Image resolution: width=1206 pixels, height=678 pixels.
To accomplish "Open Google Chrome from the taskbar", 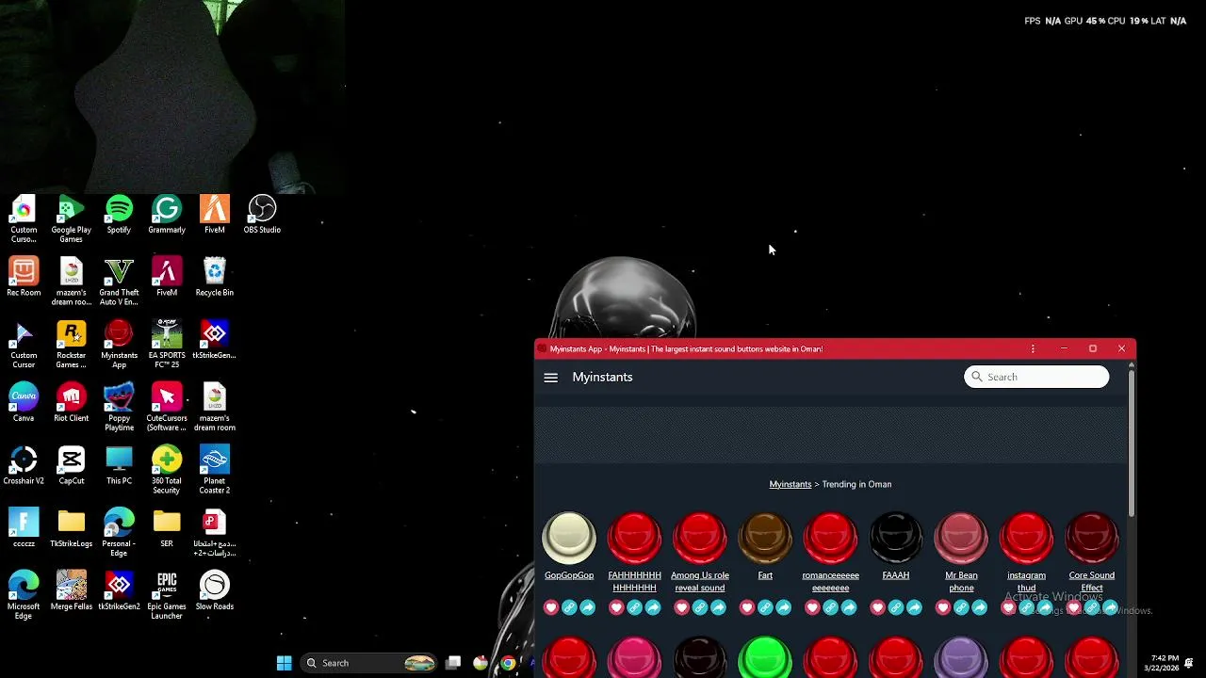I will [508, 663].
